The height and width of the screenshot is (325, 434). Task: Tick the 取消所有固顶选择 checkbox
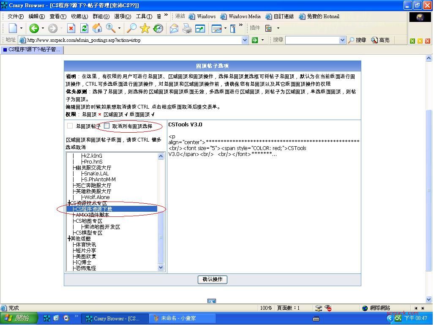click(x=107, y=126)
